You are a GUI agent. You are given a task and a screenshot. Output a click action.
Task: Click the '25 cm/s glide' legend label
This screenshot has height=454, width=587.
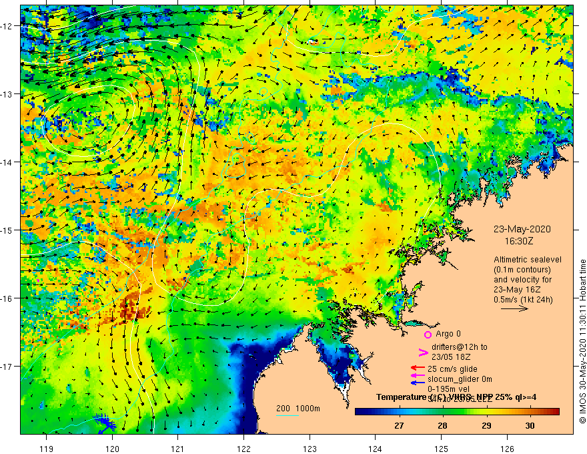[452, 369]
